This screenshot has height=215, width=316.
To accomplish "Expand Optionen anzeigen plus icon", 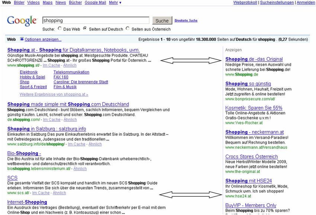I will click(x=22, y=39).
